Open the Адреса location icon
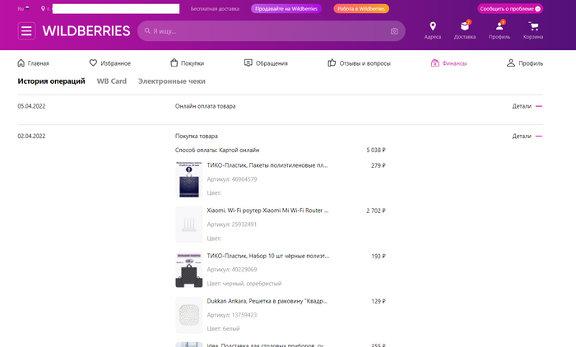Screen dimensions: 576x347 point(432,30)
